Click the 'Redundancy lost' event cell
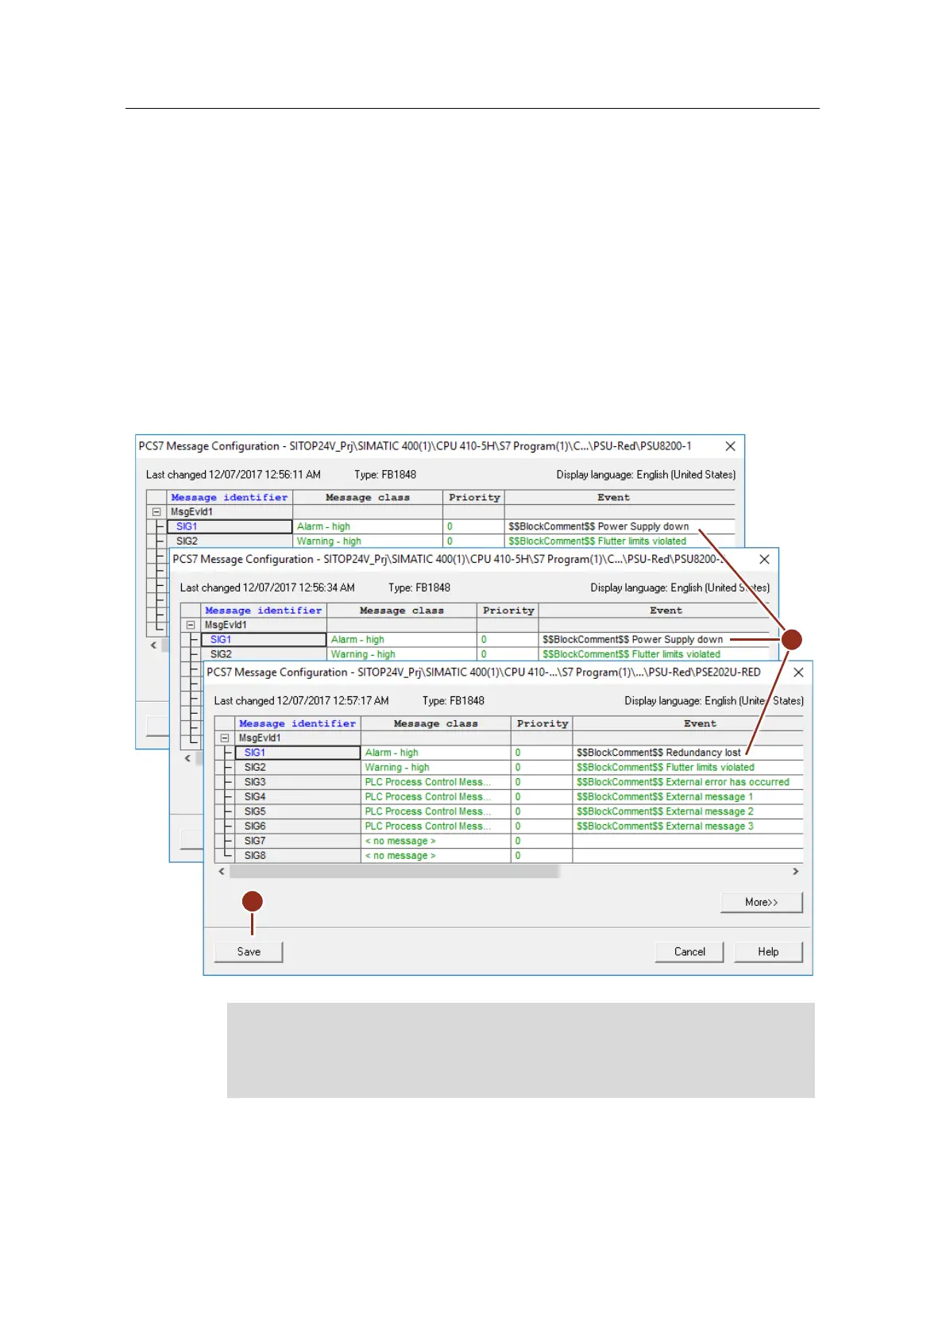This screenshot has width=946, height=1337. [x=688, y=753]
